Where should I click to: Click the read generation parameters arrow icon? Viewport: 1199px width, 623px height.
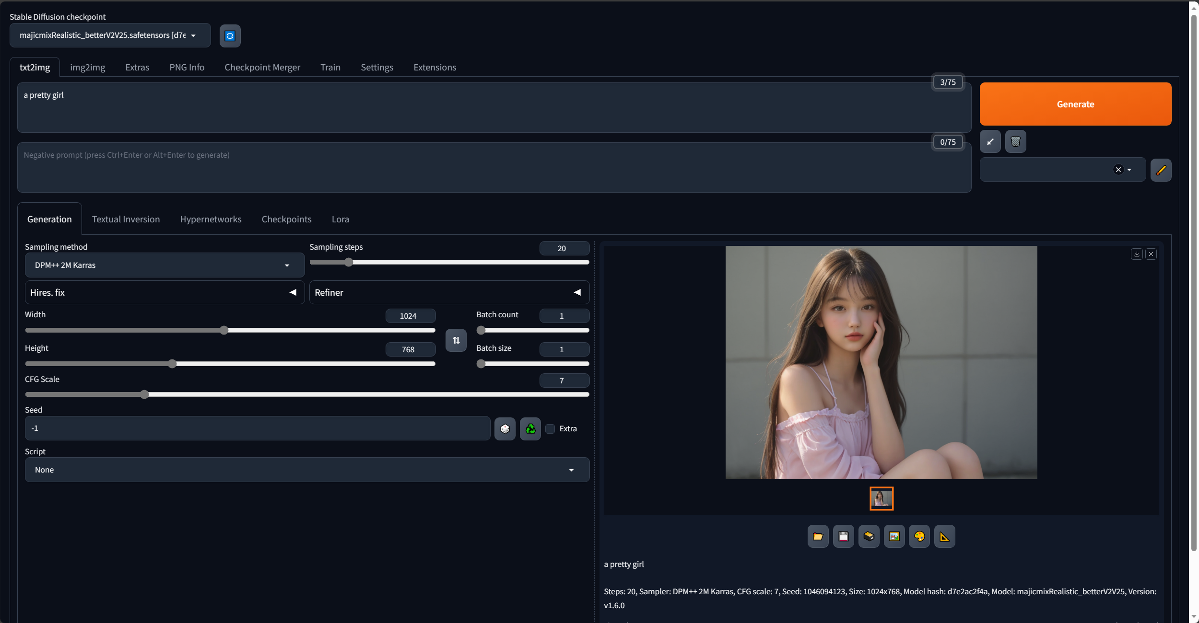pyautogui.click(x=990, y=142)
